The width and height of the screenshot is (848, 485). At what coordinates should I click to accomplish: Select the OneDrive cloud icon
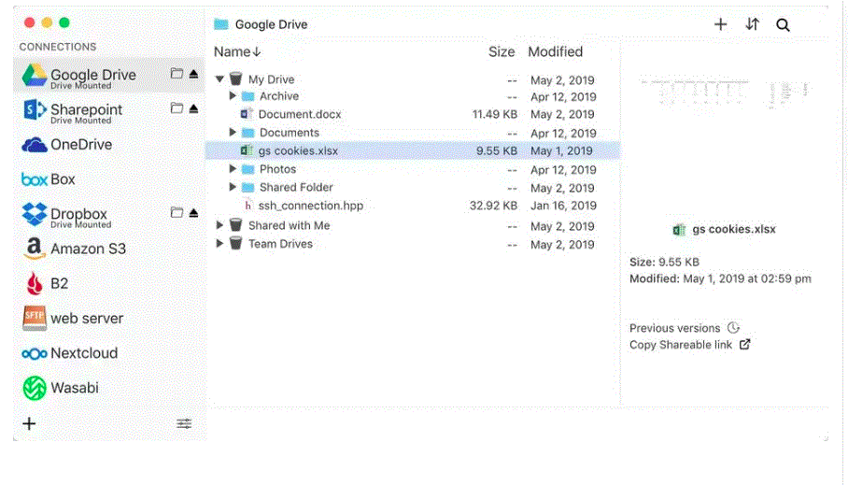34,145
